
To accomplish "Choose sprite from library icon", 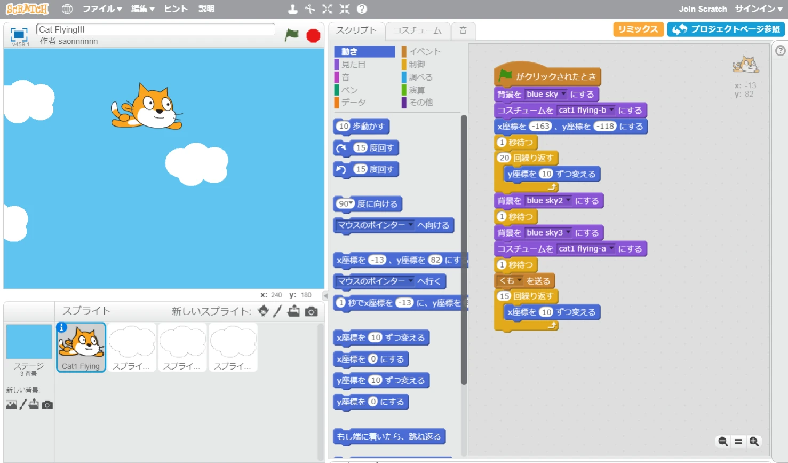I will (x=263, y=311).
